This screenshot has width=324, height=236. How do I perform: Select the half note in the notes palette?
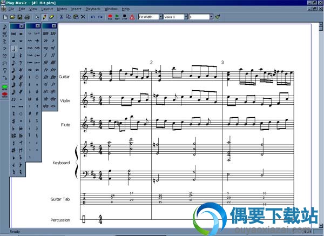pyautogui.click(x=13, y=49)
